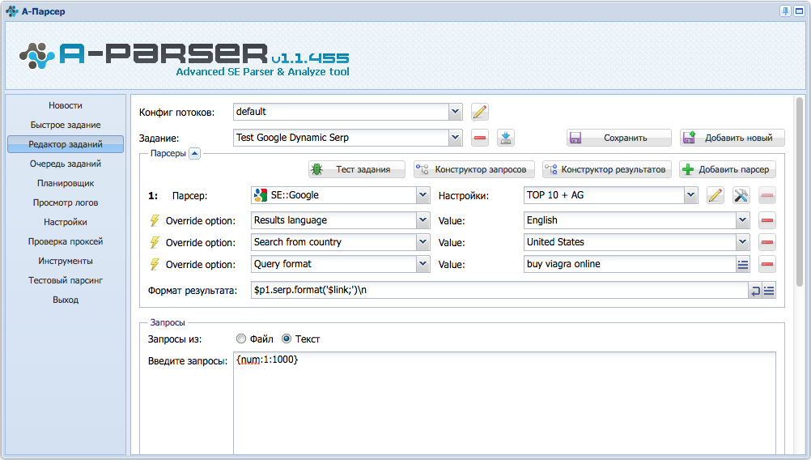The image size is (811, 460).
Task: Run Тест задания
Action: pyautogui.click(x=357, y=169)
